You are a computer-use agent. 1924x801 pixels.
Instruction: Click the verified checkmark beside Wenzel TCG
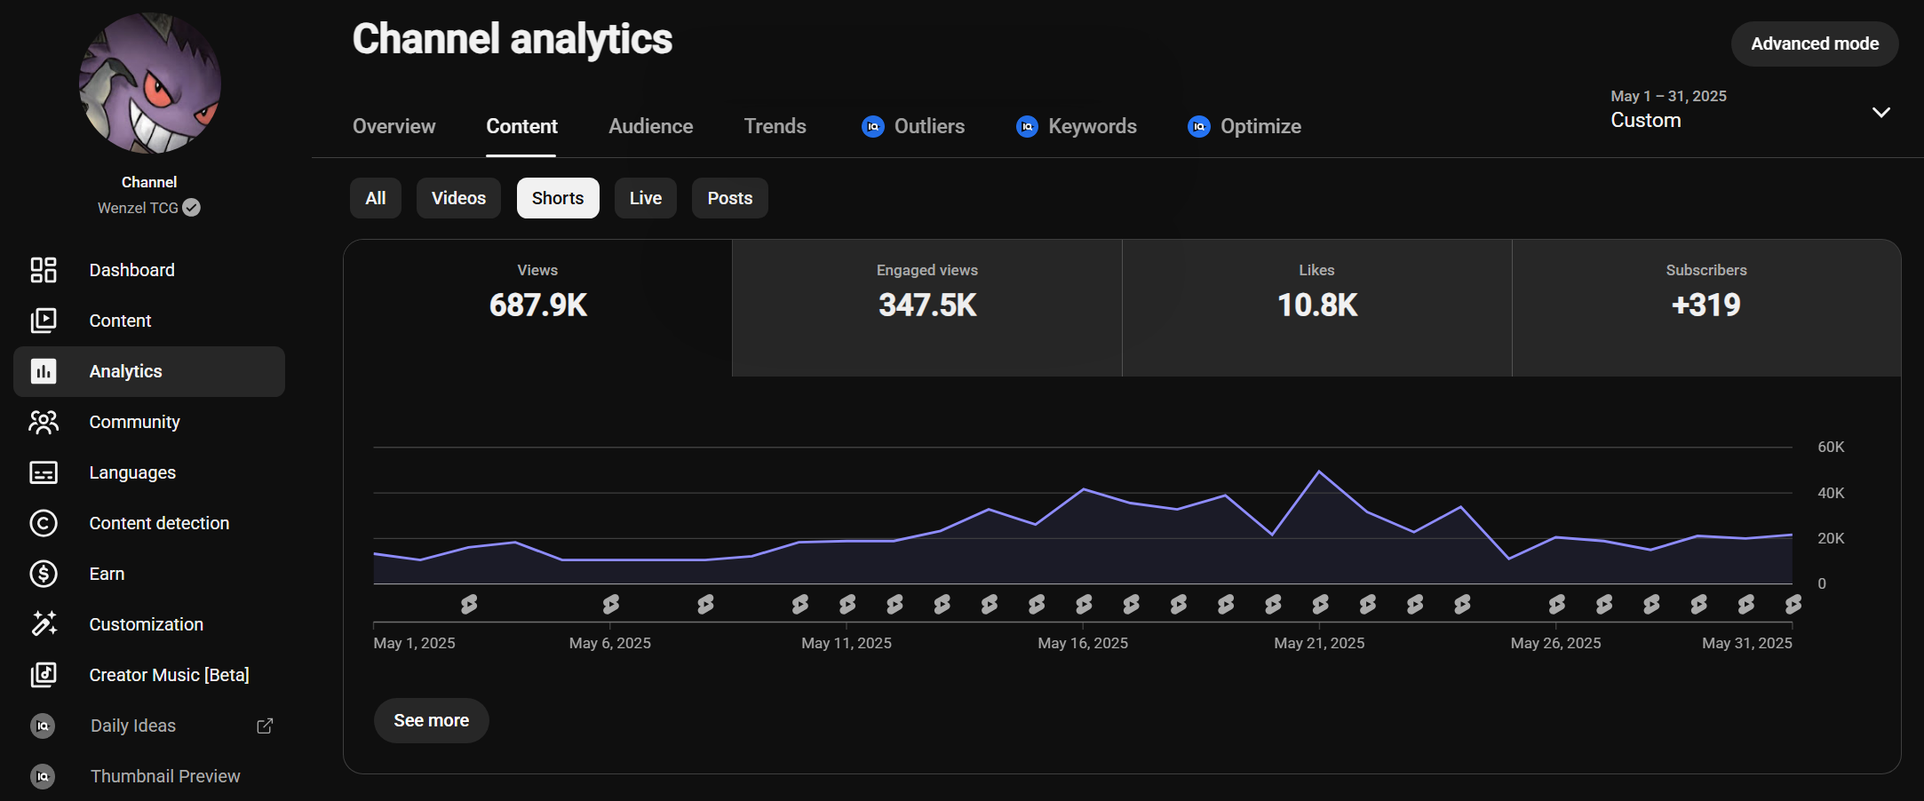(191, 208)
